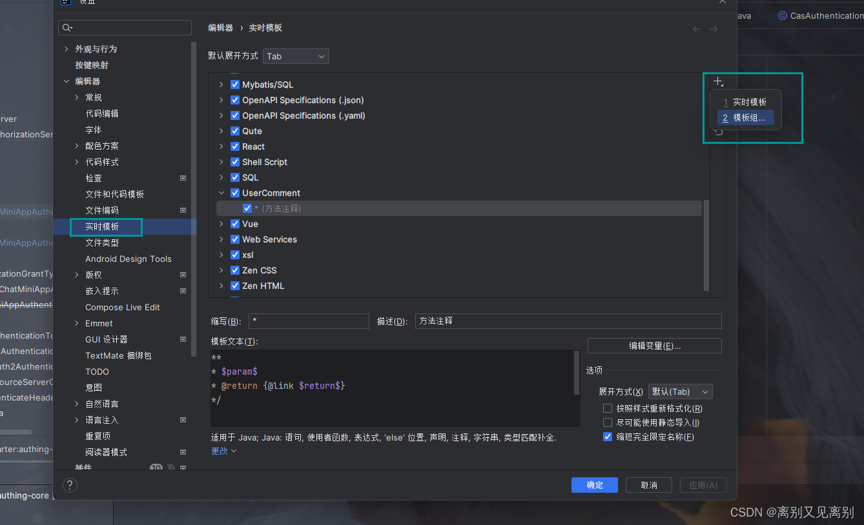The image size is (864, 525).
Task: Uncheck the UserComment 方法注释 template checkbox
Action: pos(247,208)
